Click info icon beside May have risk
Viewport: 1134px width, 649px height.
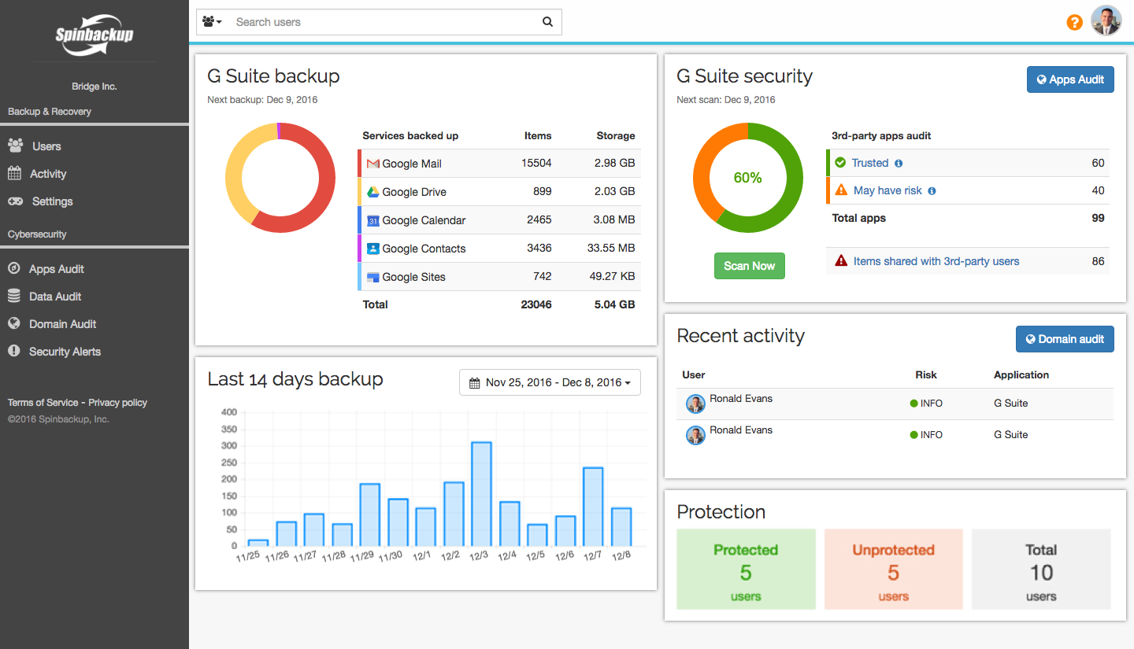coord(932,191)
